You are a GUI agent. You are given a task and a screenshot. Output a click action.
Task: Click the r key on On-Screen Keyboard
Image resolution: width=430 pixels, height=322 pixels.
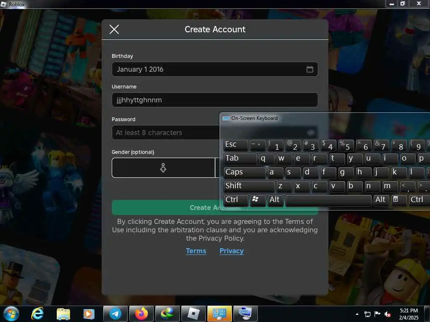click(320, 159)
